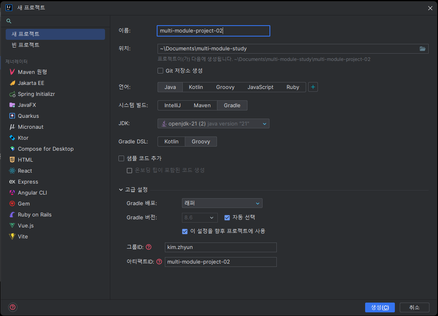Select JavaScript language option
Viewport: 438px width, 316px height.
tap(261, 87)
